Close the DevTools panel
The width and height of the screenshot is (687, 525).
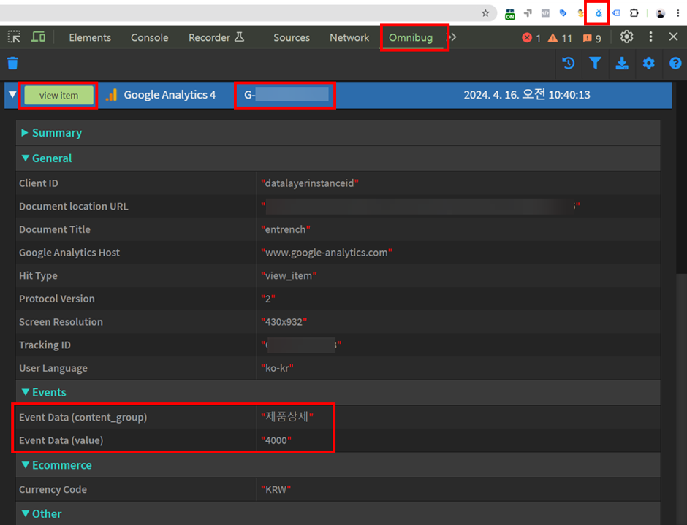[x=673, y=37]
